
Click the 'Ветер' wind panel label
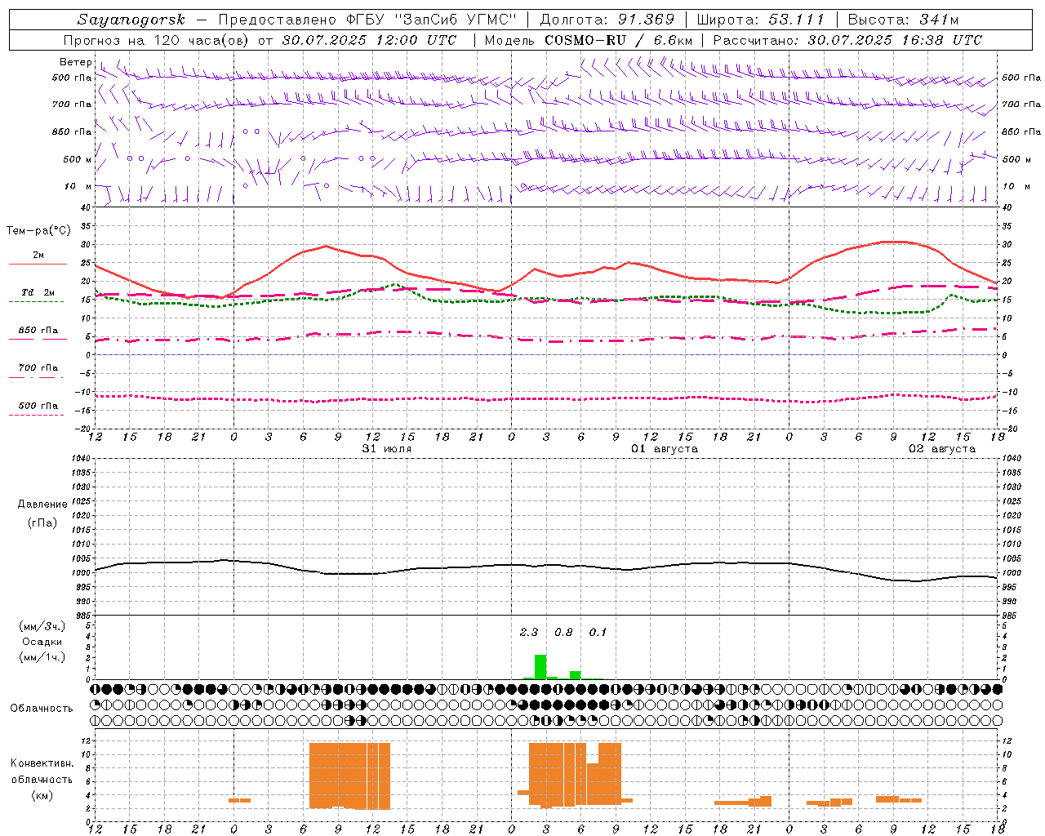tap(75, 62)
